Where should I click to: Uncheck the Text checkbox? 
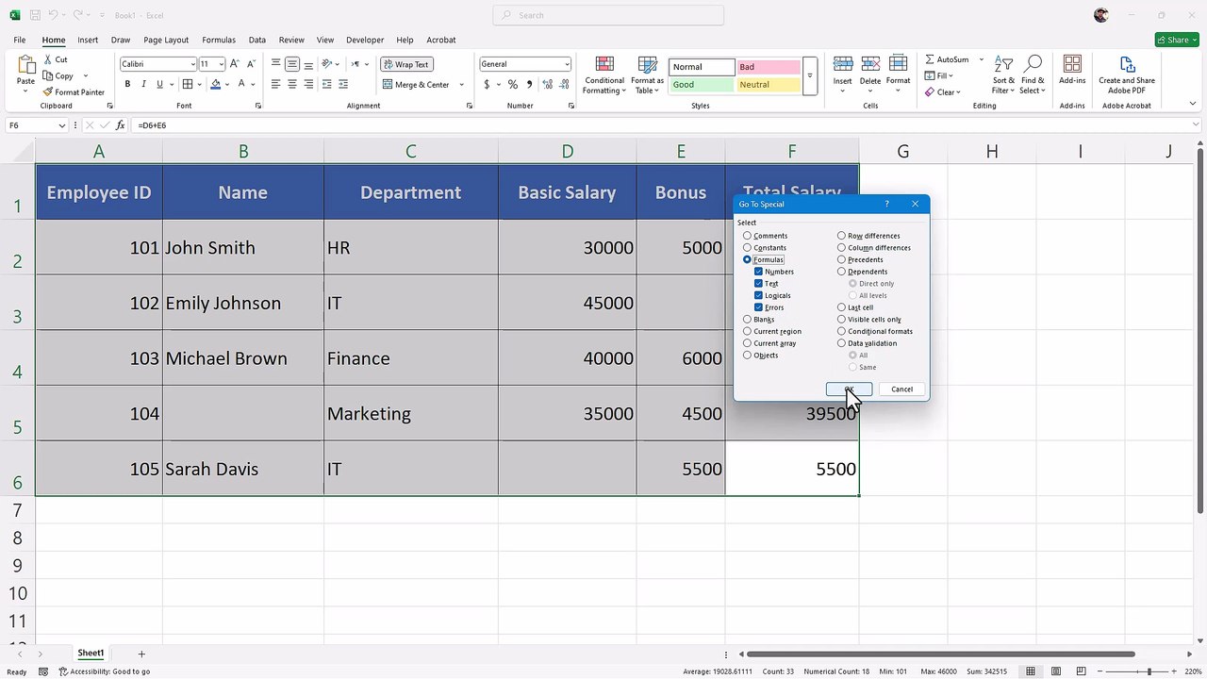click(758, 284)
